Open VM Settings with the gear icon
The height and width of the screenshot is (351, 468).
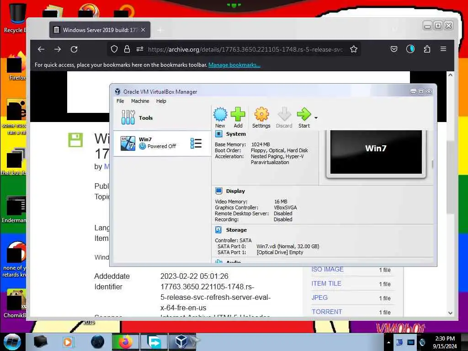pos(261,117)
